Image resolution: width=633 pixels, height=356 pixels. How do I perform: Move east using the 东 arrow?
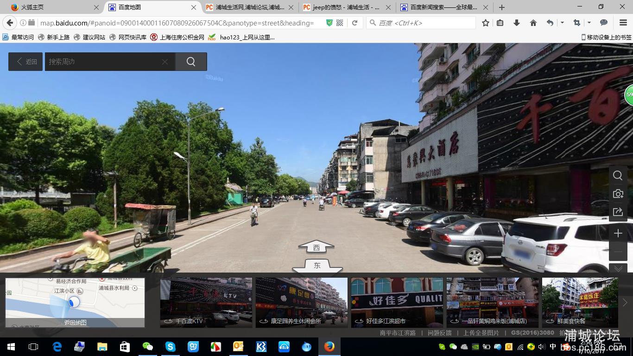point(317,266)
